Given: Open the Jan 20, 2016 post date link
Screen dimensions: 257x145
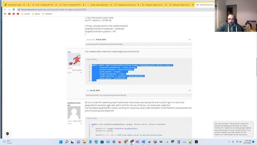Looking at the screenshot, I should [x=95, y=91].
